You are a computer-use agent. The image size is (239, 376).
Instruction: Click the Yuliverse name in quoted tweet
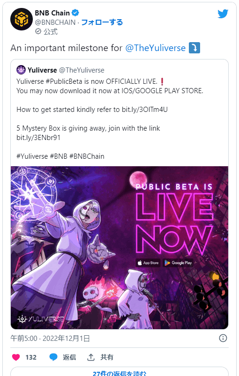click(x=42, y=70)
